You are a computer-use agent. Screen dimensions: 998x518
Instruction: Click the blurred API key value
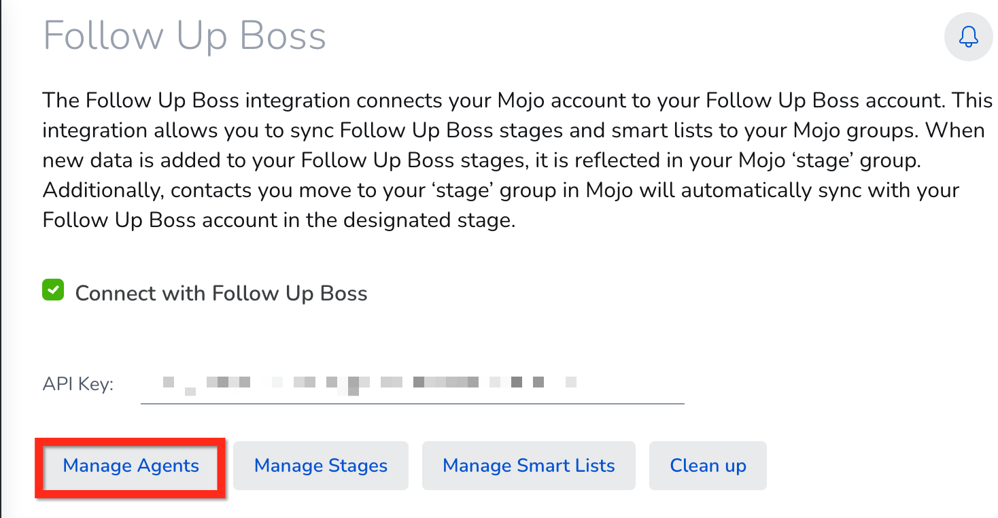[371, 383]
